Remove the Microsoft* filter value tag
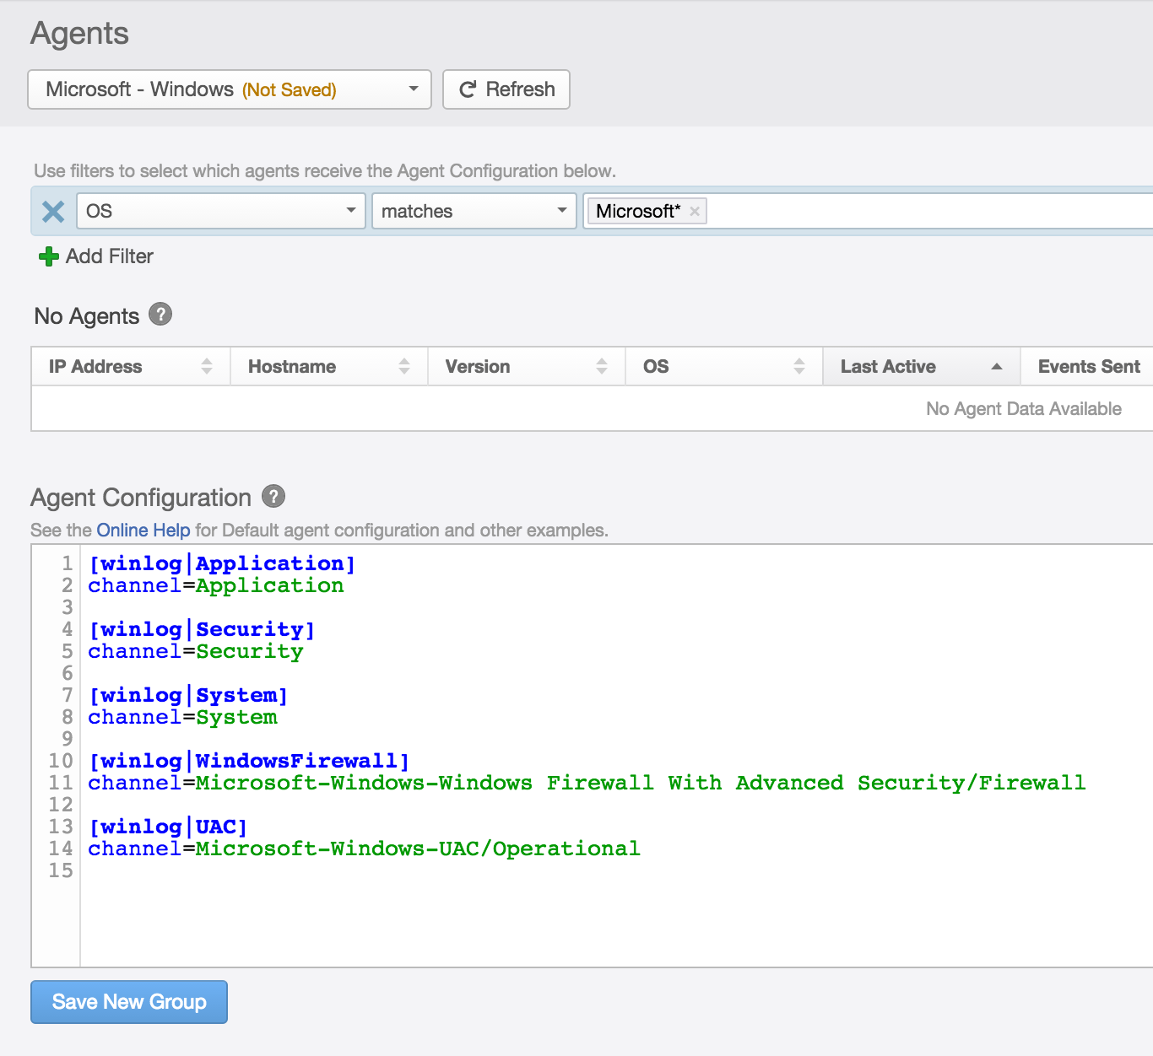This screenshot has width=1153, height=1056. [x=695, y=212]
